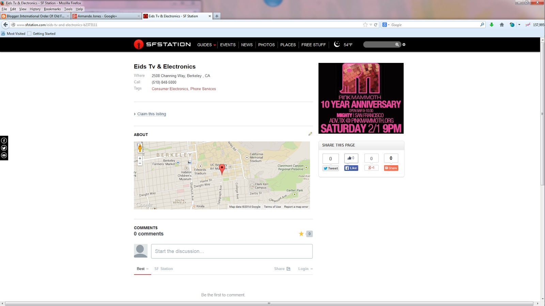Click the orange Share button
This screenshot has height=306, width=545.
[391, 168]
